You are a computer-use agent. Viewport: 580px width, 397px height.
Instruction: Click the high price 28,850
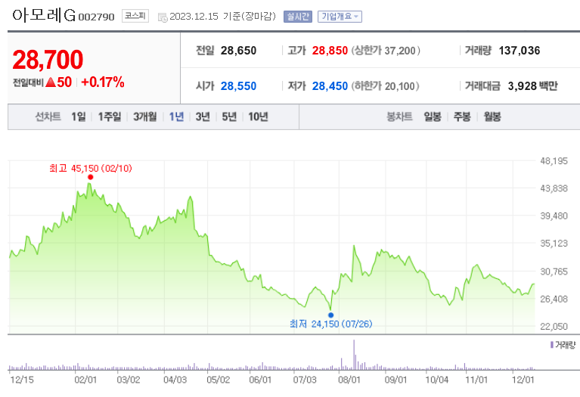coord(330,51)
